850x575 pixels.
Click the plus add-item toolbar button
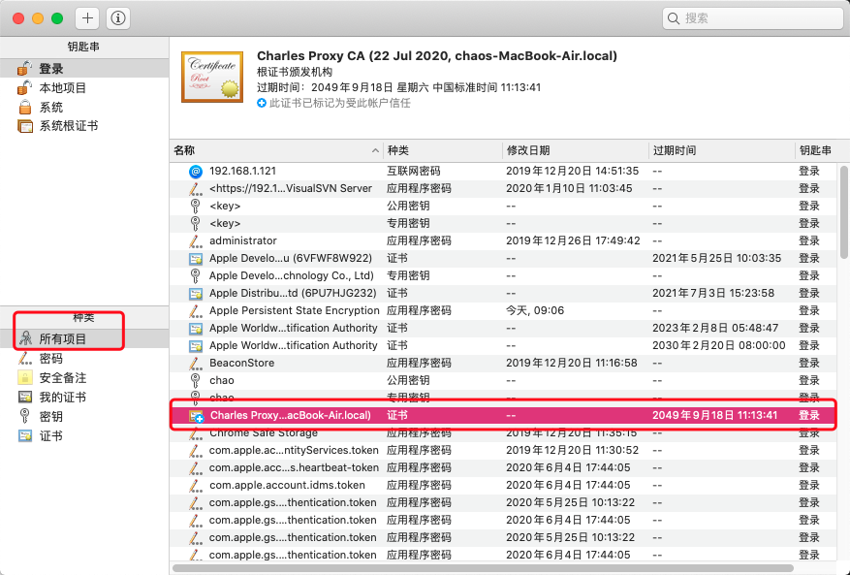pyautogui.click(x=87, y=18)
